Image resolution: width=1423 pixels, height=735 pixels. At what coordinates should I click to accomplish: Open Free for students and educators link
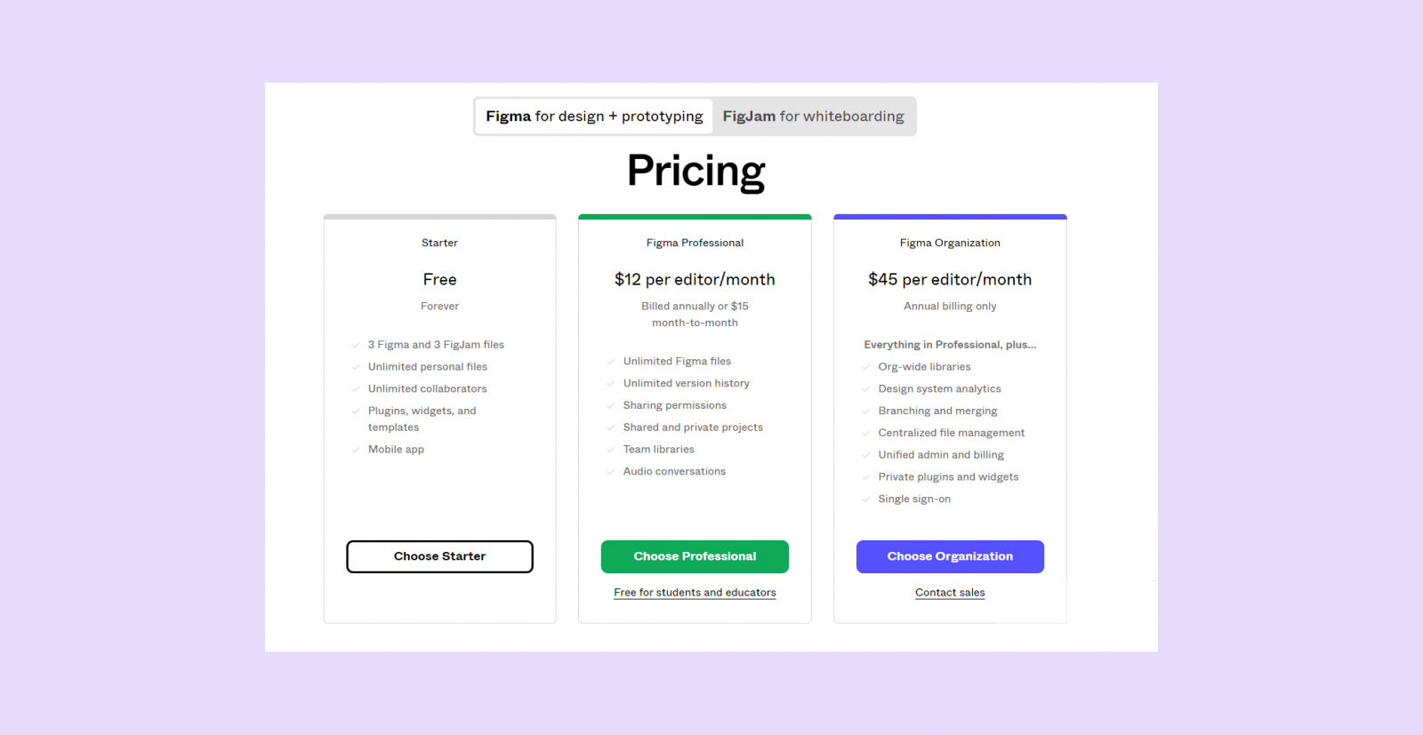(x=695, y=593)
